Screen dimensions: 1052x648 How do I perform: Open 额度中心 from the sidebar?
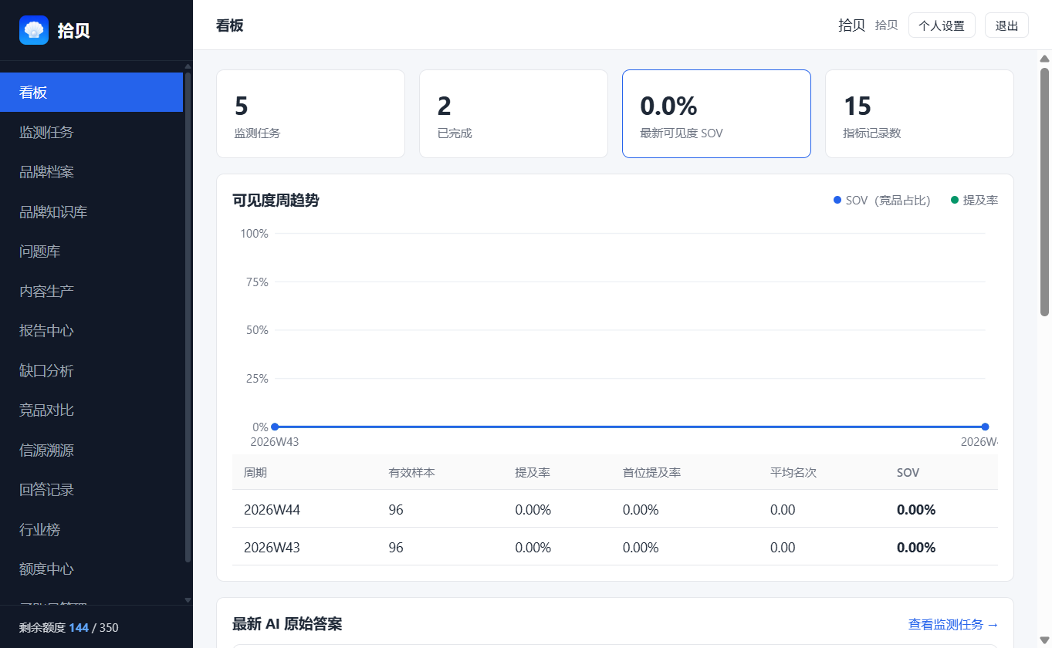[91, 569]
